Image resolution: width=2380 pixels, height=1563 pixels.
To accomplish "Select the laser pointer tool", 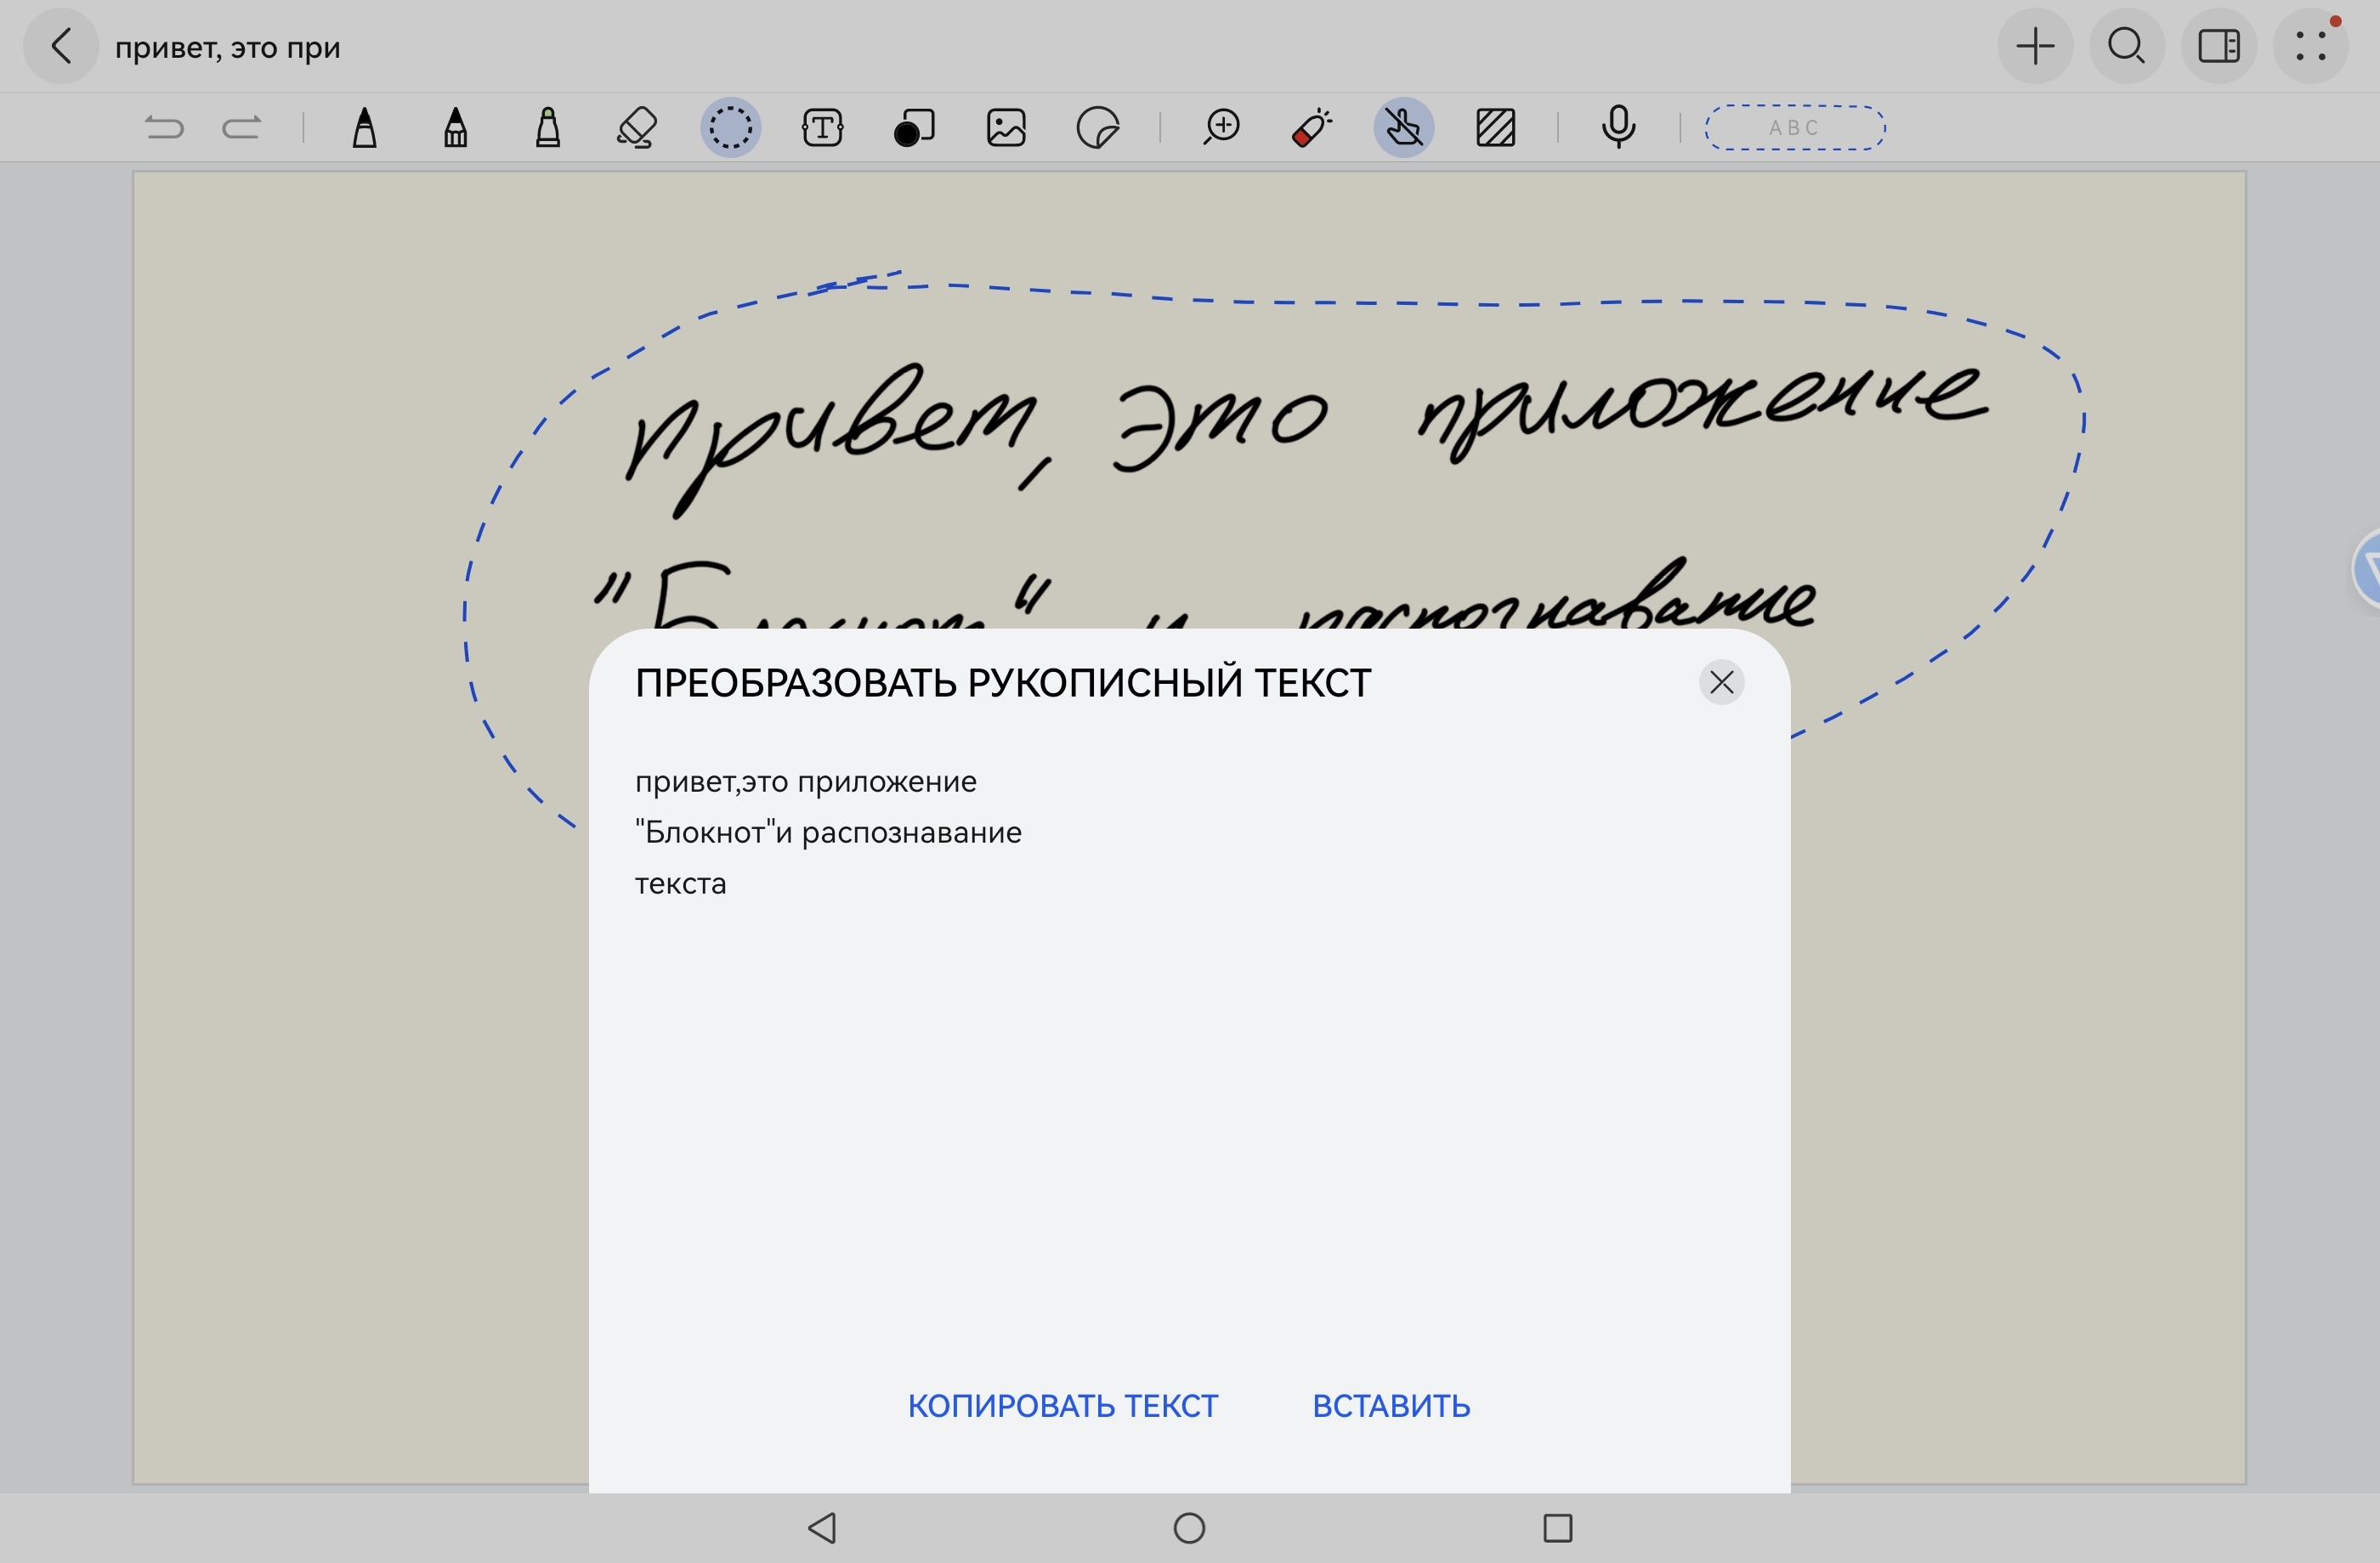I will click(1312, 128).
